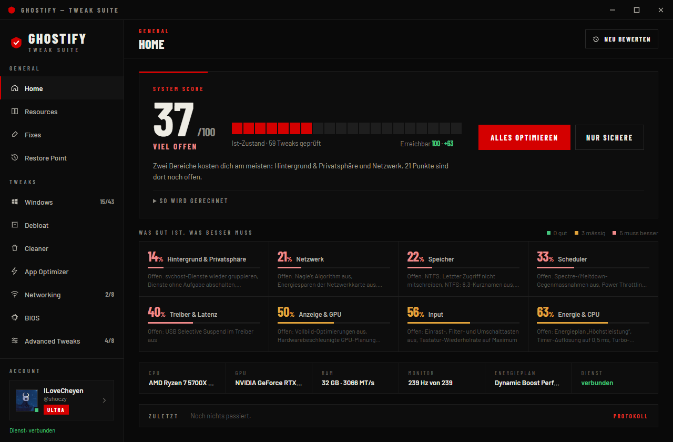The width and height of the screenshot is (673, 442).
Task: Click 'Ist-Zustand · 59 Tweaks geprüft' text
Action: click(x=276, y=144)
